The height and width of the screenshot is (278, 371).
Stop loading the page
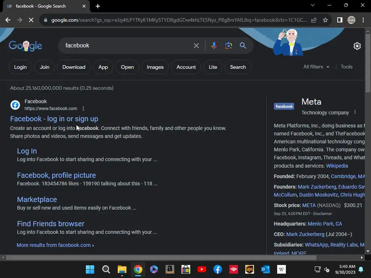tap(31, 20)
